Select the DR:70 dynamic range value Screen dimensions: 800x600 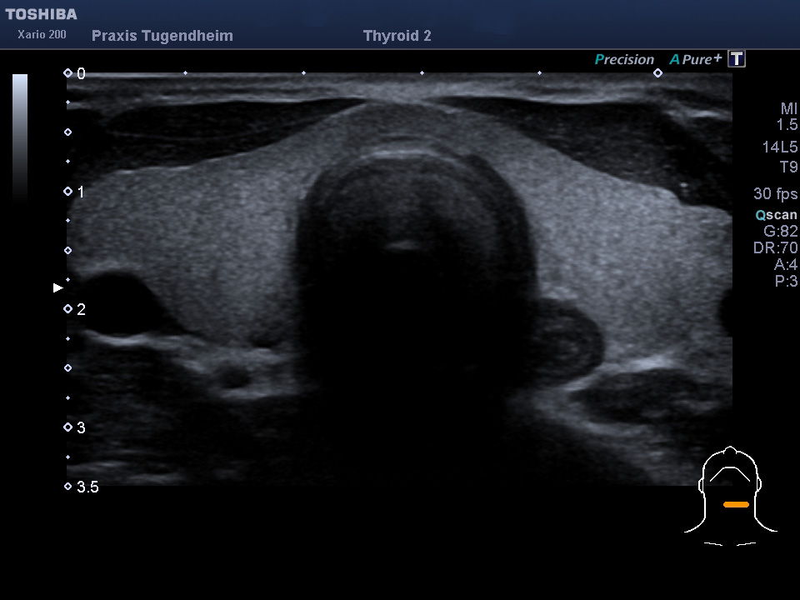[x=776, y=248]
